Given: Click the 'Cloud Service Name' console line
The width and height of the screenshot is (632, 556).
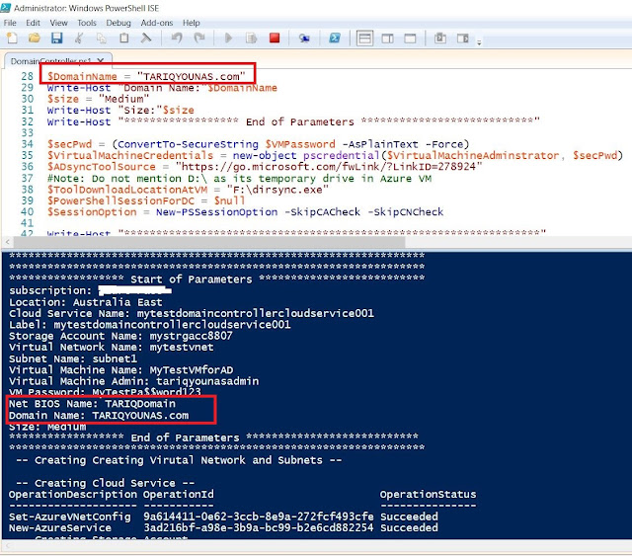Looking at the screenshot, I should pyautogui.click(x=192, y=313).
